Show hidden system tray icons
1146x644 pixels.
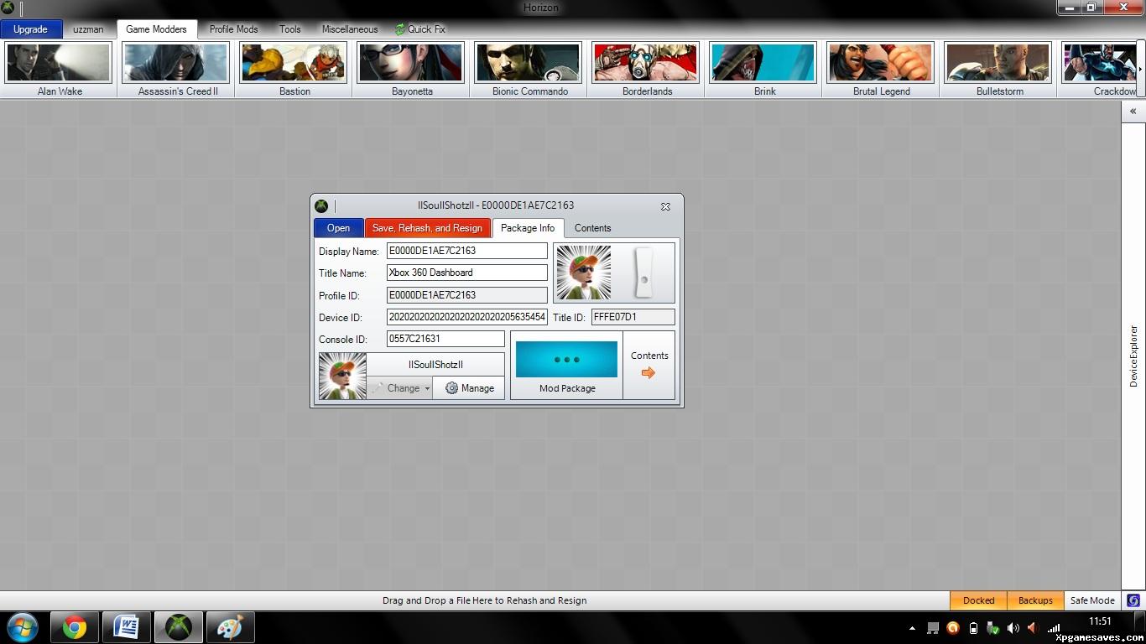click(x=912, y=628)
